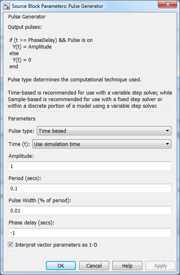Click the Interpret vector parameters label text

(56, 245)
